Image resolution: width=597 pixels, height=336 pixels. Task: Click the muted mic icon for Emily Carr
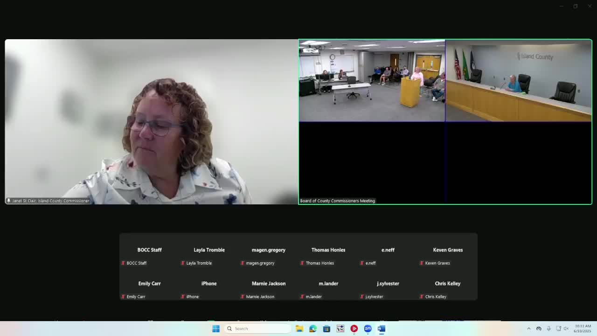point(123,297)
